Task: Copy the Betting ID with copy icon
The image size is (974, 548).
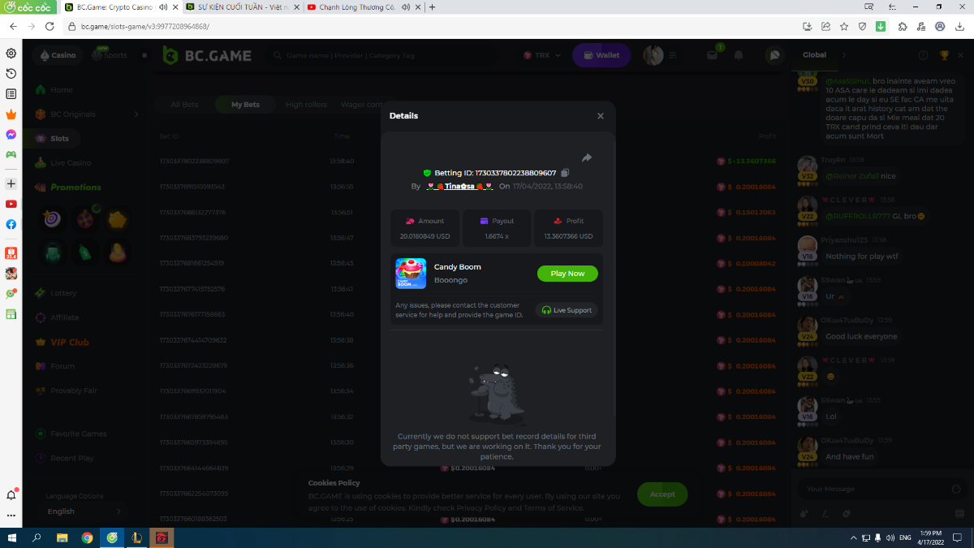Action: [566, 173]
